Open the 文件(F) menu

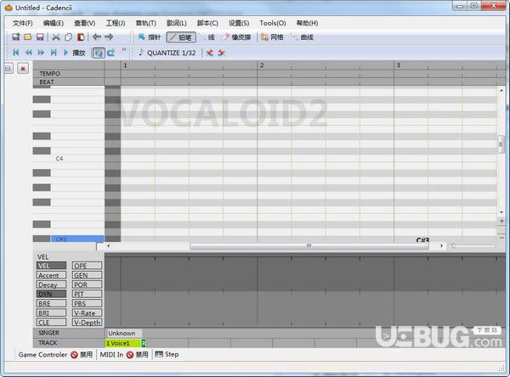[22, 23]
